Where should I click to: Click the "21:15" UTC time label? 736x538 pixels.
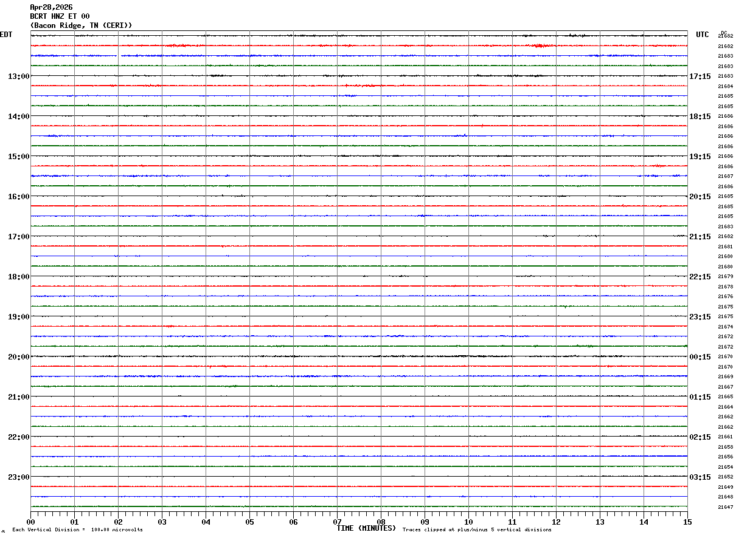tap(700, 237)
